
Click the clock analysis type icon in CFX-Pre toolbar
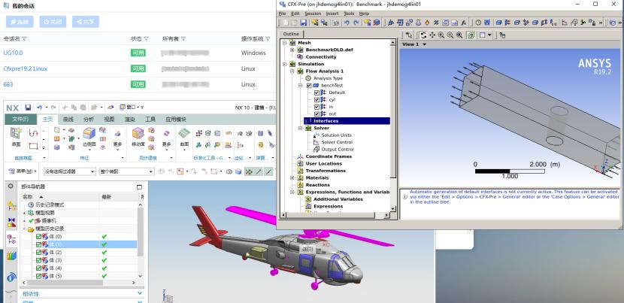[x=478, y=23]
